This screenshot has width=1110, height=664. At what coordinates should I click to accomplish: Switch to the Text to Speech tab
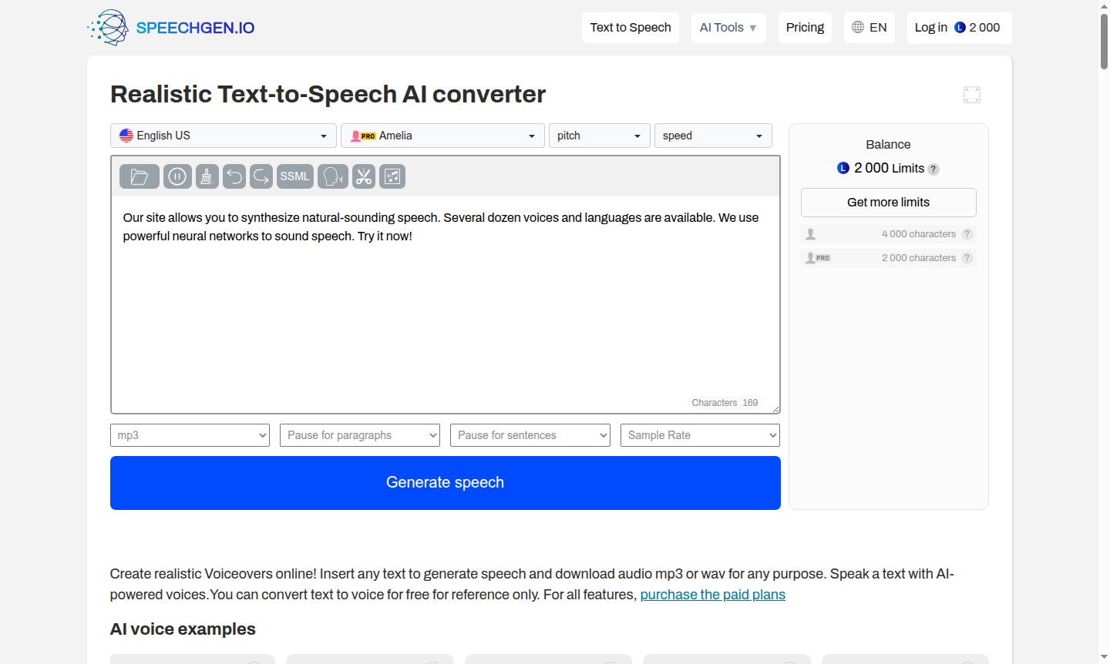coord(630,27)
